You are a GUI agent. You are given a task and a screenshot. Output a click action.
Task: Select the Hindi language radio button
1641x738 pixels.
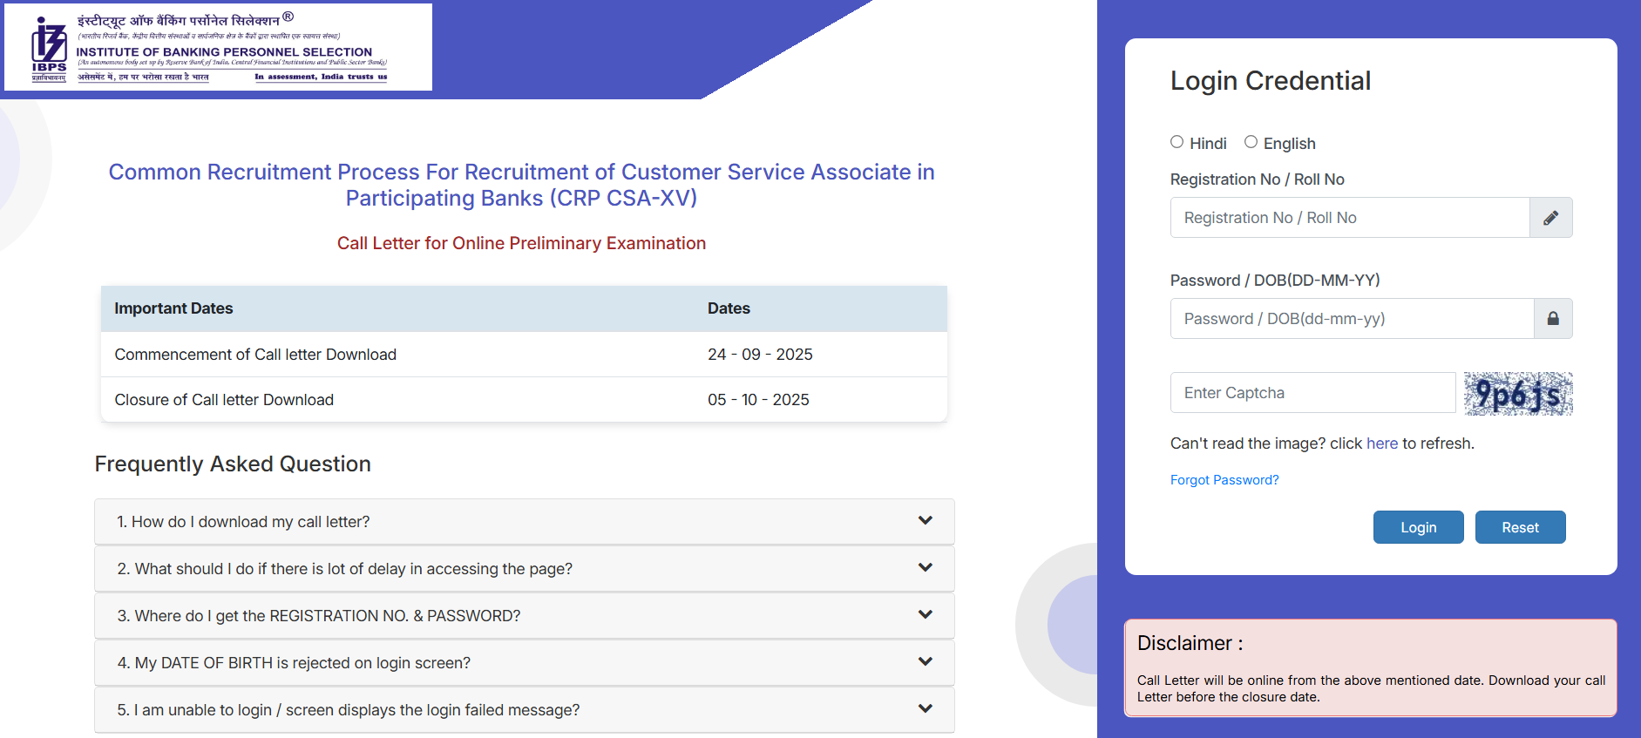(x=1177, y=142)
